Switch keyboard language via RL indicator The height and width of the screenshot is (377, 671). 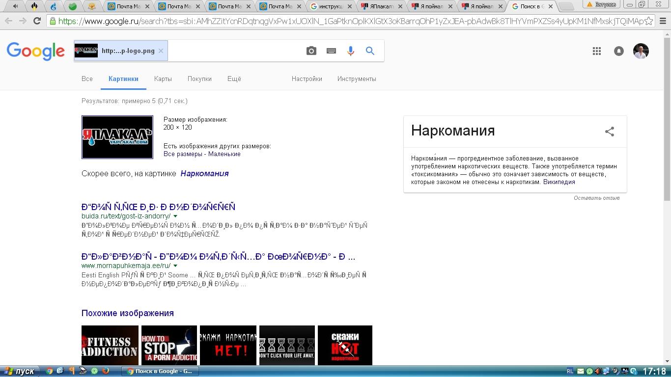[570, 372]
